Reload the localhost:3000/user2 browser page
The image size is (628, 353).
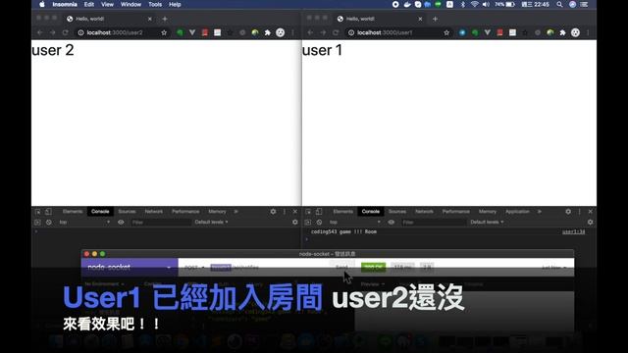pos(66,32)
